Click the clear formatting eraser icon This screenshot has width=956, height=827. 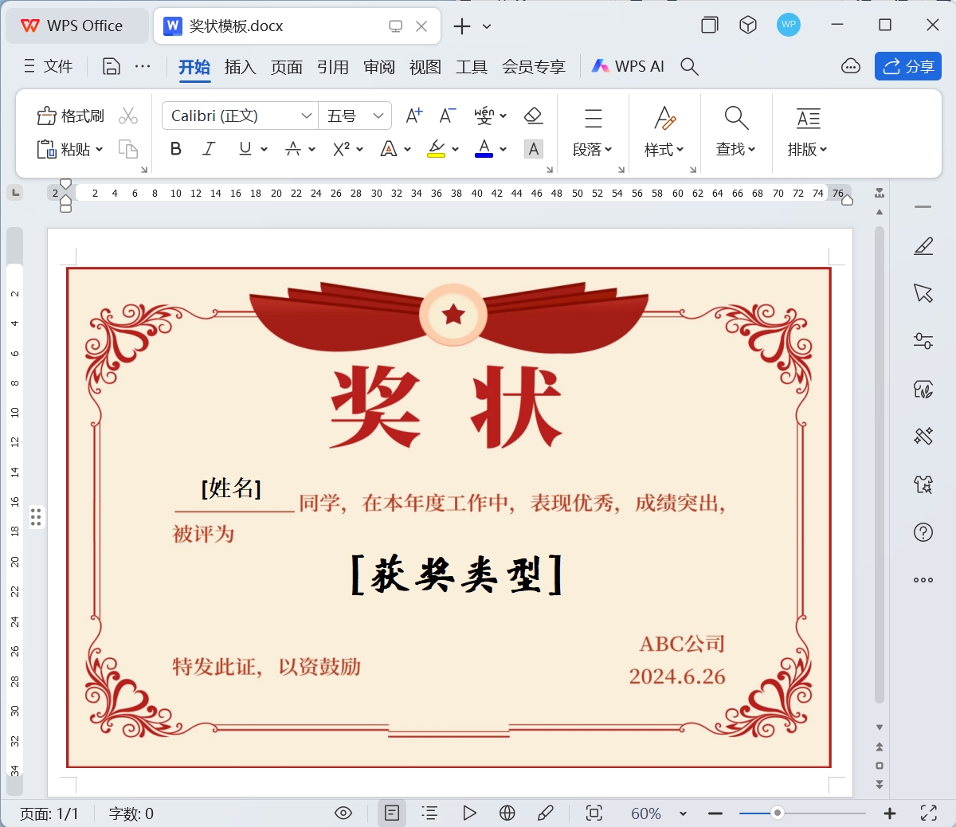tap(533, 116)
